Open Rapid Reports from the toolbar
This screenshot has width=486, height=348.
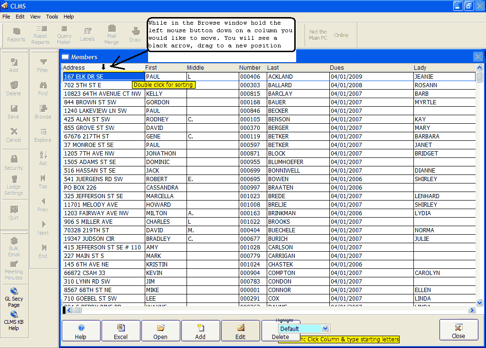click(x=40, y=35)
